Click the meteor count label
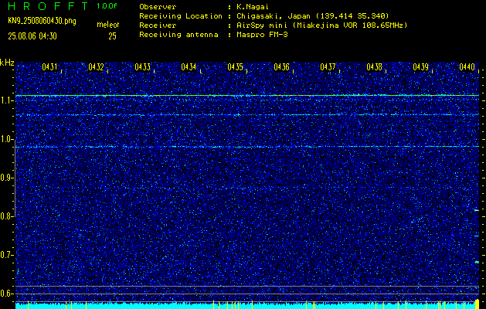486x309 pixels. pos(107,25)
